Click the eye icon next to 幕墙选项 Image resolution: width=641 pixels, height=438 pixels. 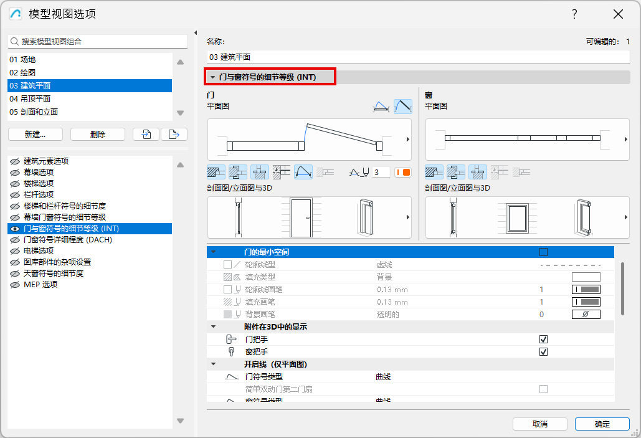click(x=15, y=172)
